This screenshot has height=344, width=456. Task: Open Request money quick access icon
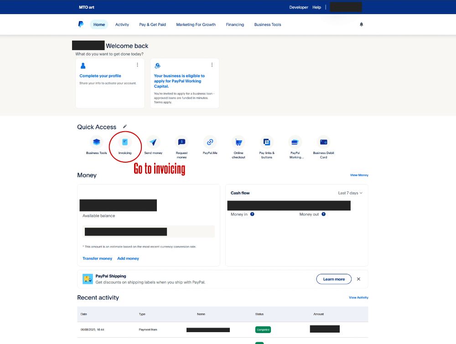[x=181, y=142]
